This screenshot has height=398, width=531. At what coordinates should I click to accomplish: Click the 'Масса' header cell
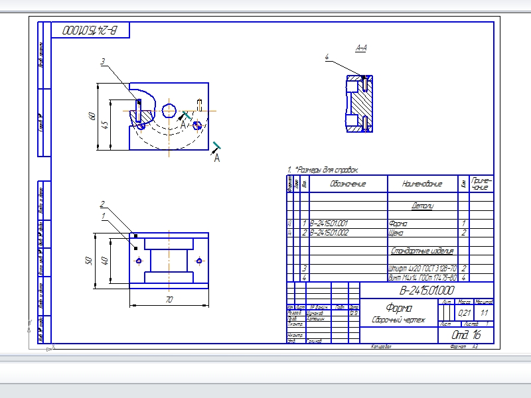coord(464,302)
